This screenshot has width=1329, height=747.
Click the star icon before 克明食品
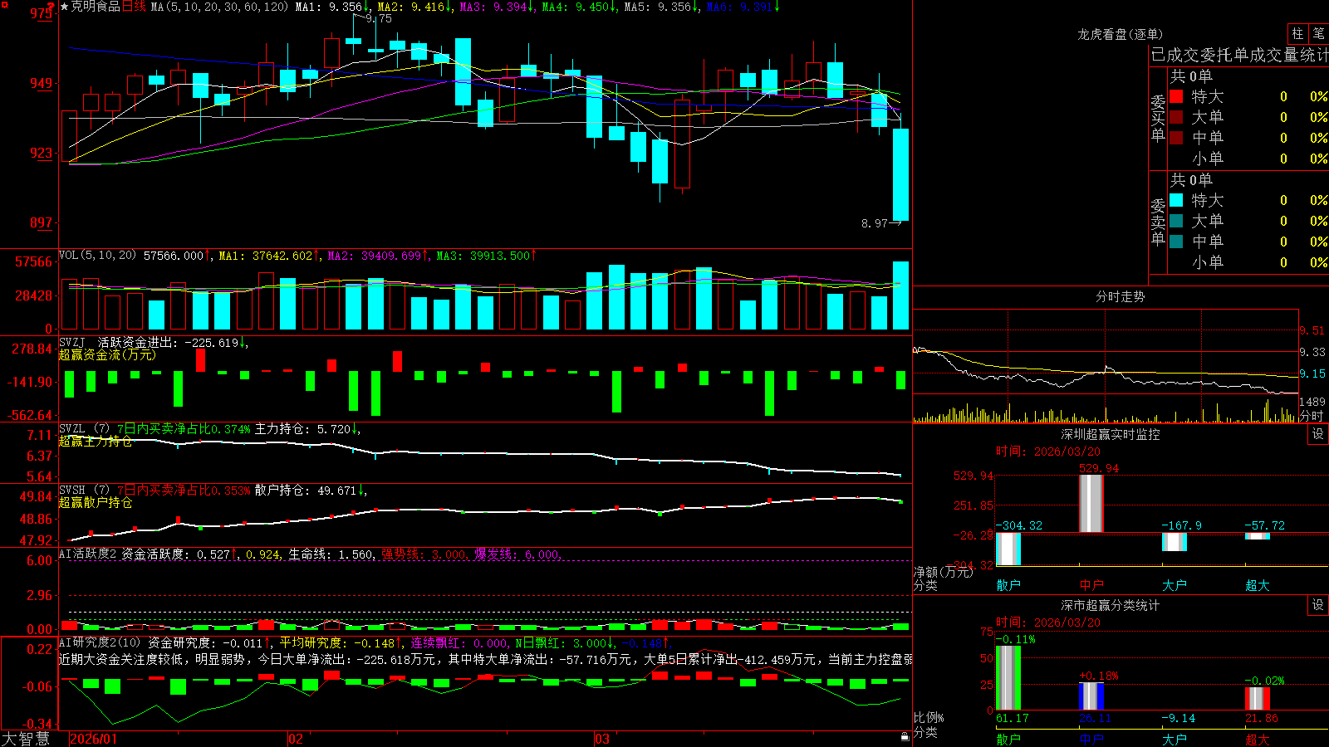coord(64,7)
